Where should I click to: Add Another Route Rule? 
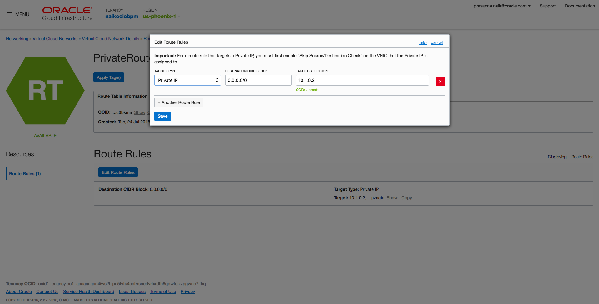[179, 102]
